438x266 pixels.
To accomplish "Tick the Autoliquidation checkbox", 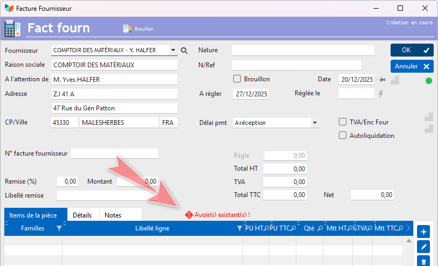I will (343, 136).
